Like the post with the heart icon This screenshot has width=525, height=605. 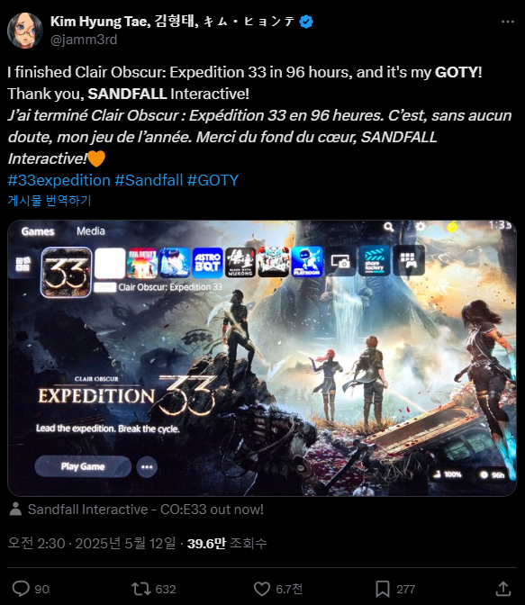point(262,589)
